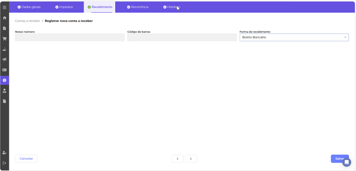The height and width of the screenshot is (171, 356).
Task: Open the hamburger menu in sidebar
Action: [x=4, y=7]
